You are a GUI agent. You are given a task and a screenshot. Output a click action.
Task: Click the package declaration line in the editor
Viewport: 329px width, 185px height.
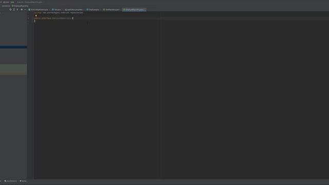pyautogui.click(x=59, y=13)
